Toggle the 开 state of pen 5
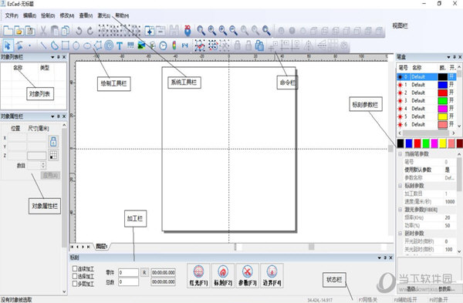463x303 pixels. click(x=451, y=116)
